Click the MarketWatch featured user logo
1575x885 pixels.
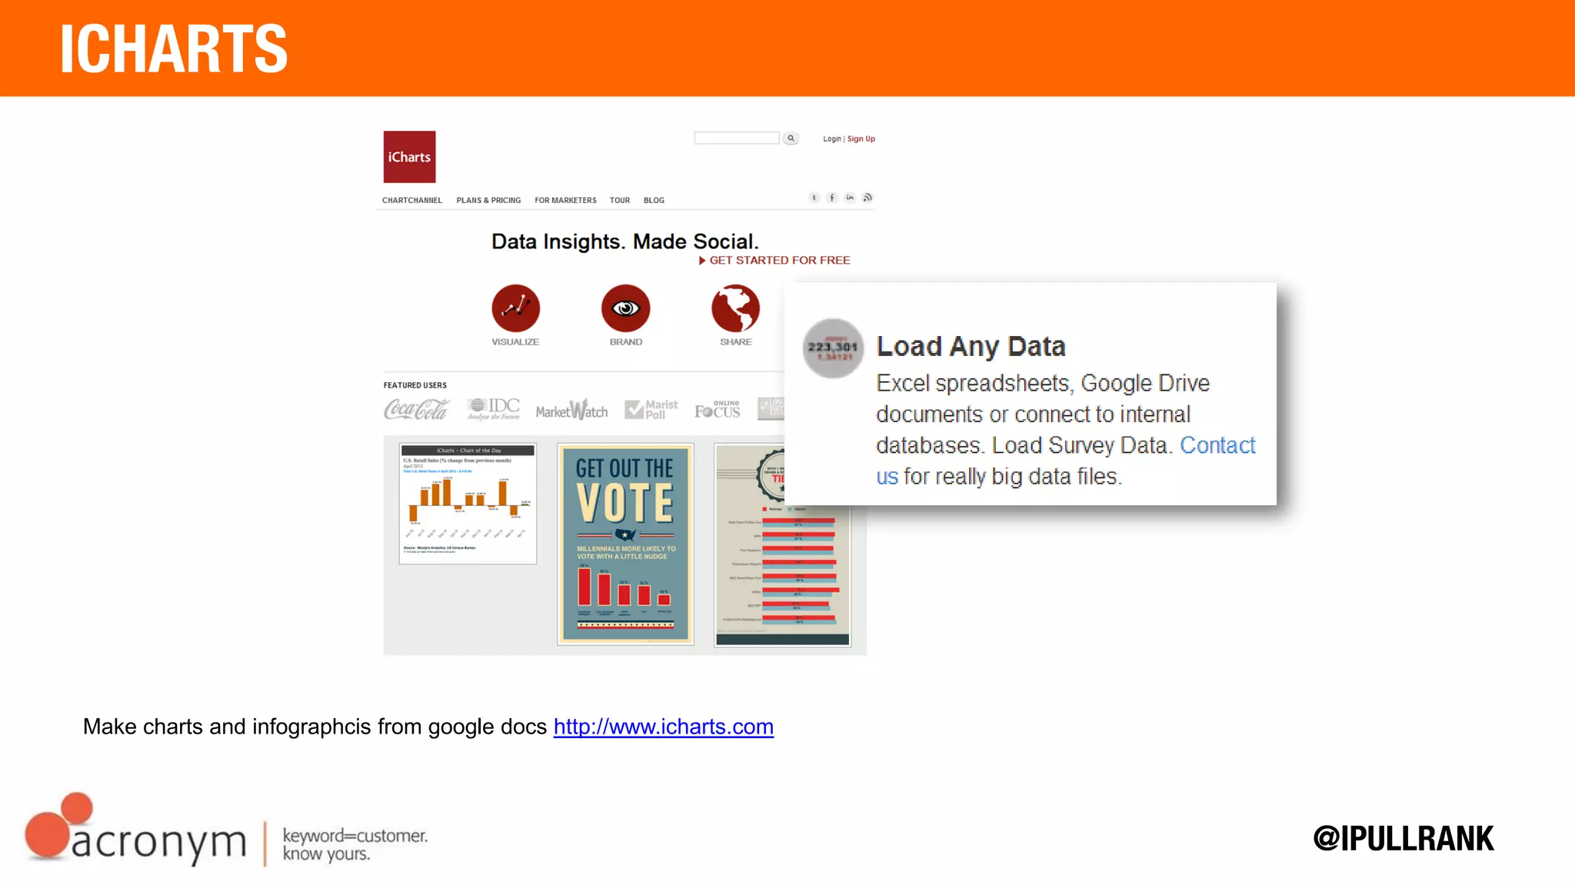(x=572, y=410)
